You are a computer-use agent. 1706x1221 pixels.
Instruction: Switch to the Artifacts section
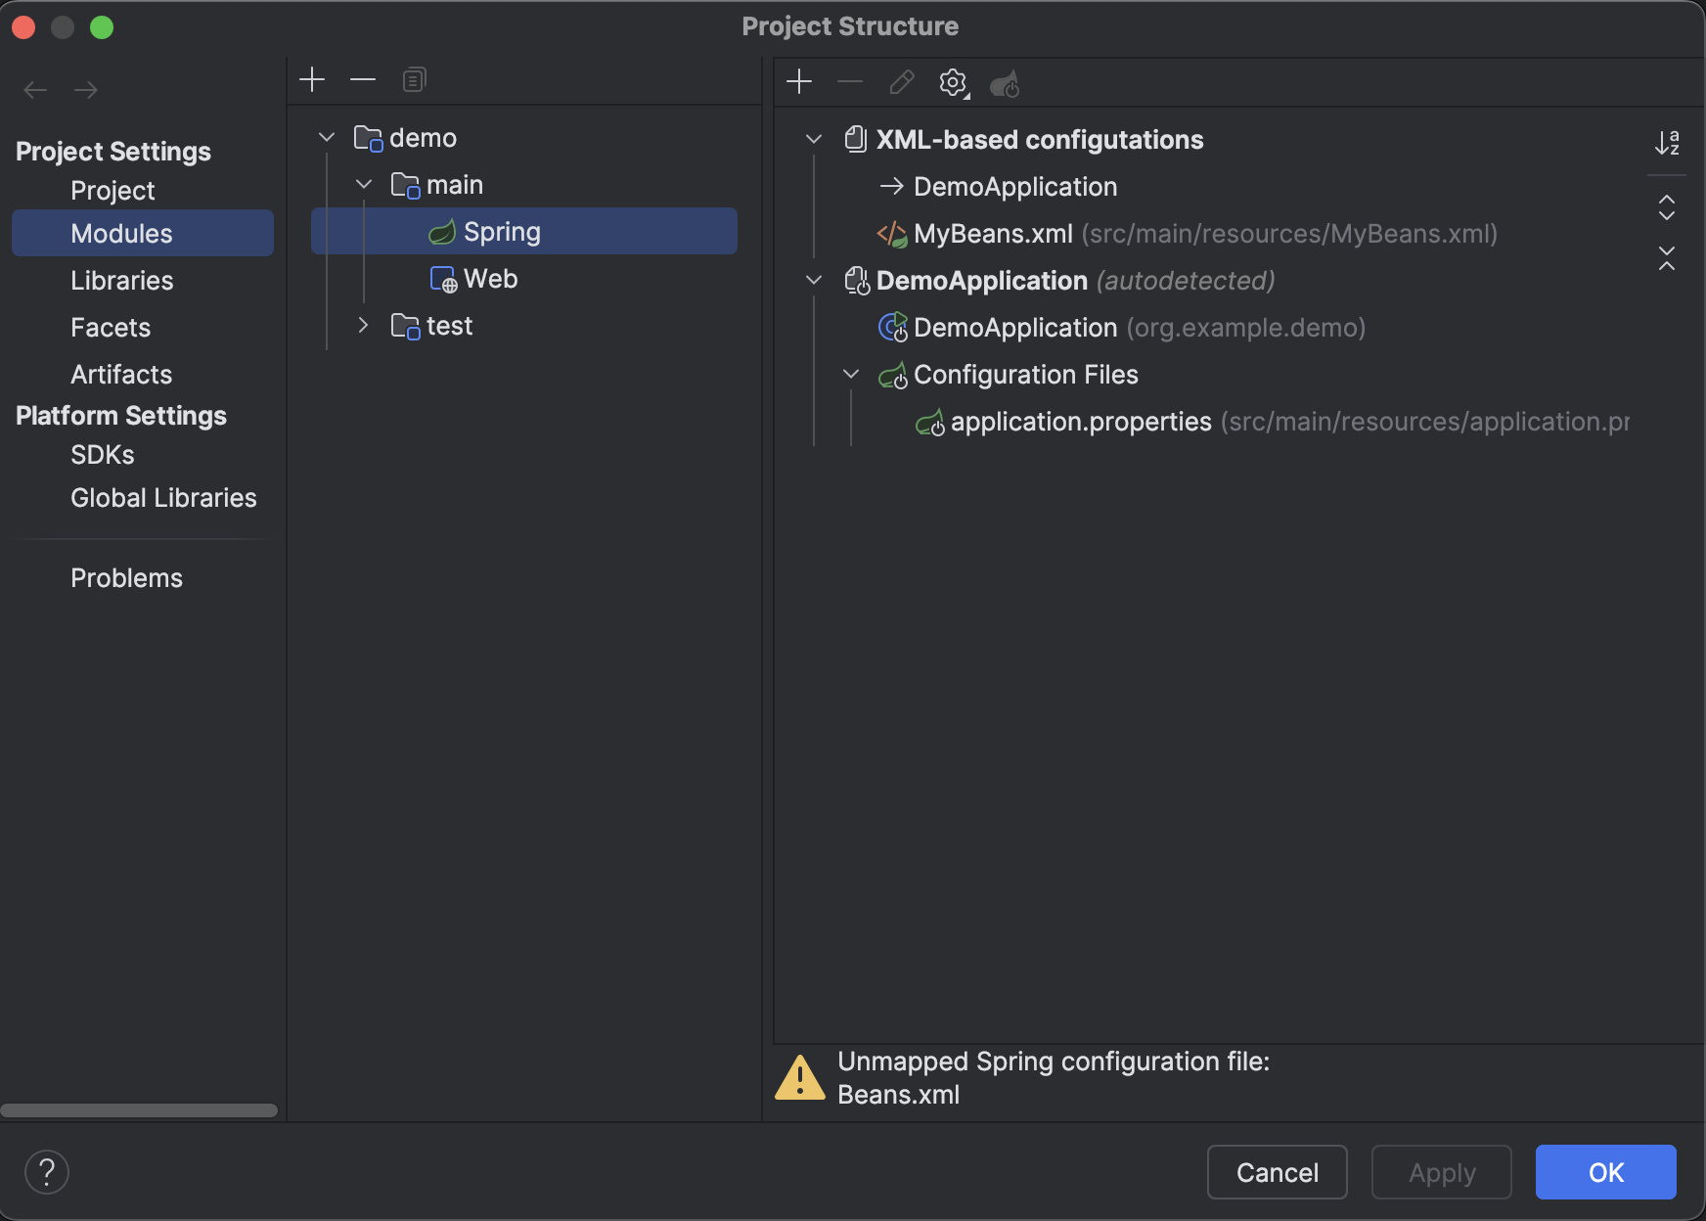(121, 375)
